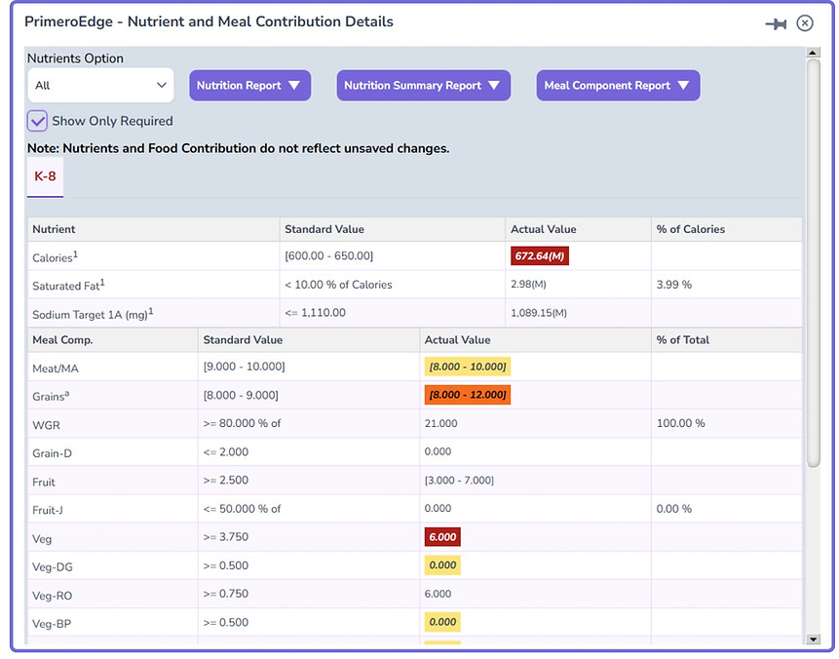839x659 pixels.
Task: Click the >= 3.750 Veg standard value
Action: (226, 537)
